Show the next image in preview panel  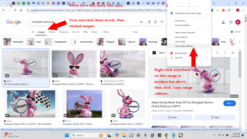coord(217,53)
